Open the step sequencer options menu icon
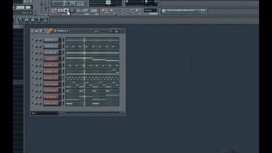The height and width of the screenshot is (153, 272). [32, 31]
